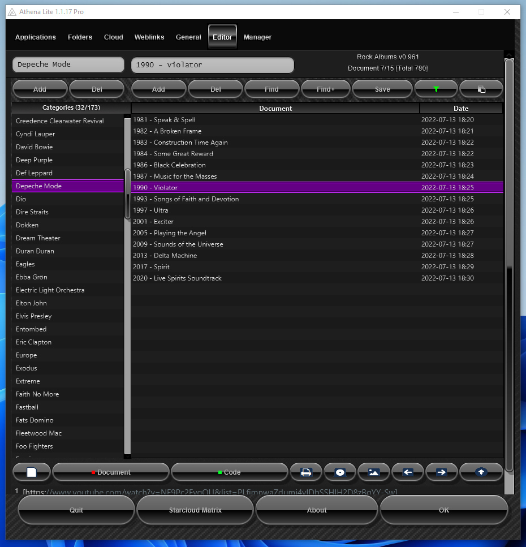Select category Elton John
The image size is (526, 547).
click(x=68, y=303)
